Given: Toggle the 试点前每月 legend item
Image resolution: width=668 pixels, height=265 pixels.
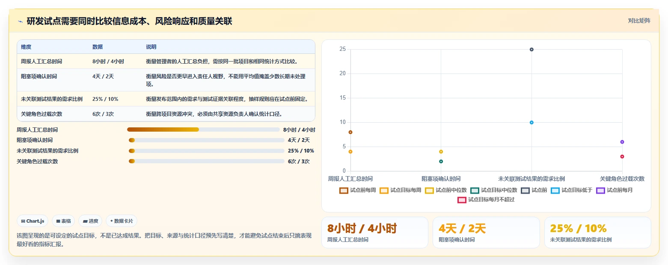Looking at the screenshot, I should [x=614, y=190].
